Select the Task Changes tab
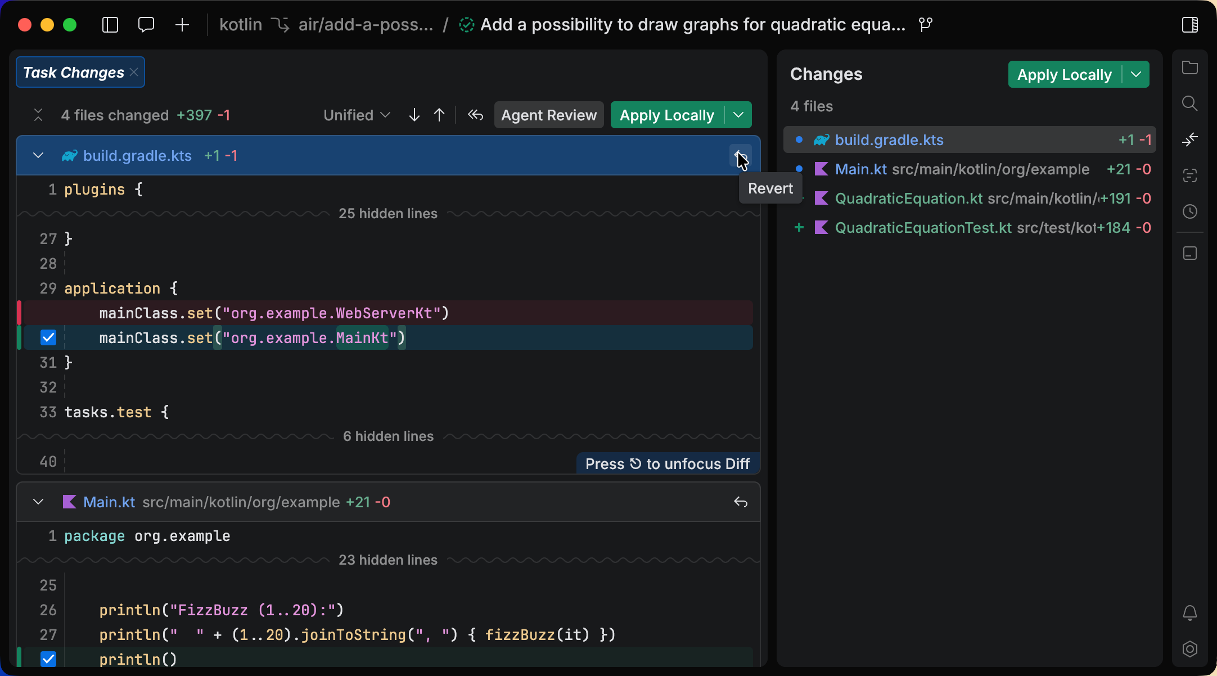The height and width of the screenshot is (676, 1217). click(x=74, y=73)
